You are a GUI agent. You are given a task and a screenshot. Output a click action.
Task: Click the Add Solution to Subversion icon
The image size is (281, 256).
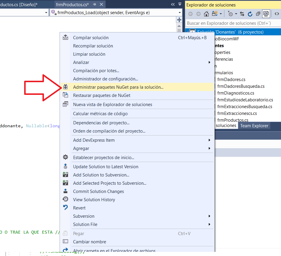(65, 174)
